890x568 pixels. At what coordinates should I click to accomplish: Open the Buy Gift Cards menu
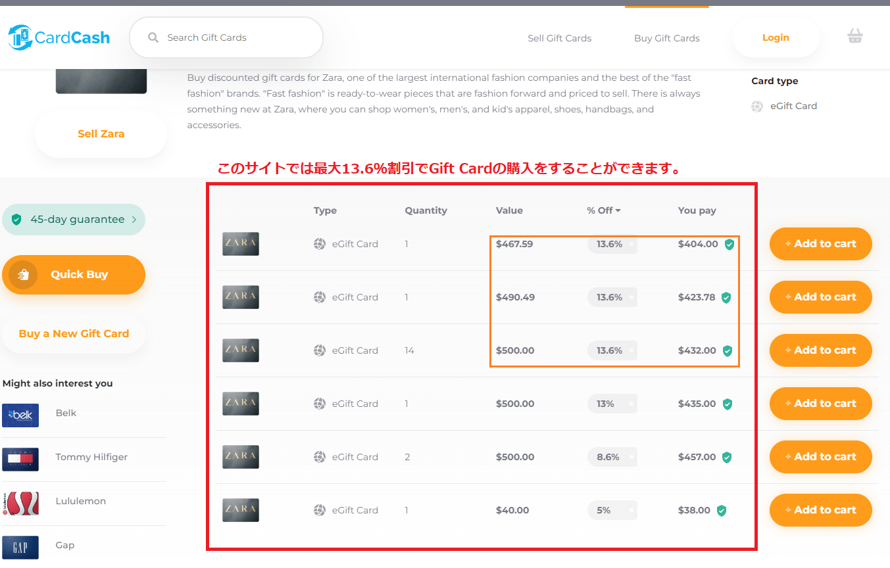(x=667, y=38)
